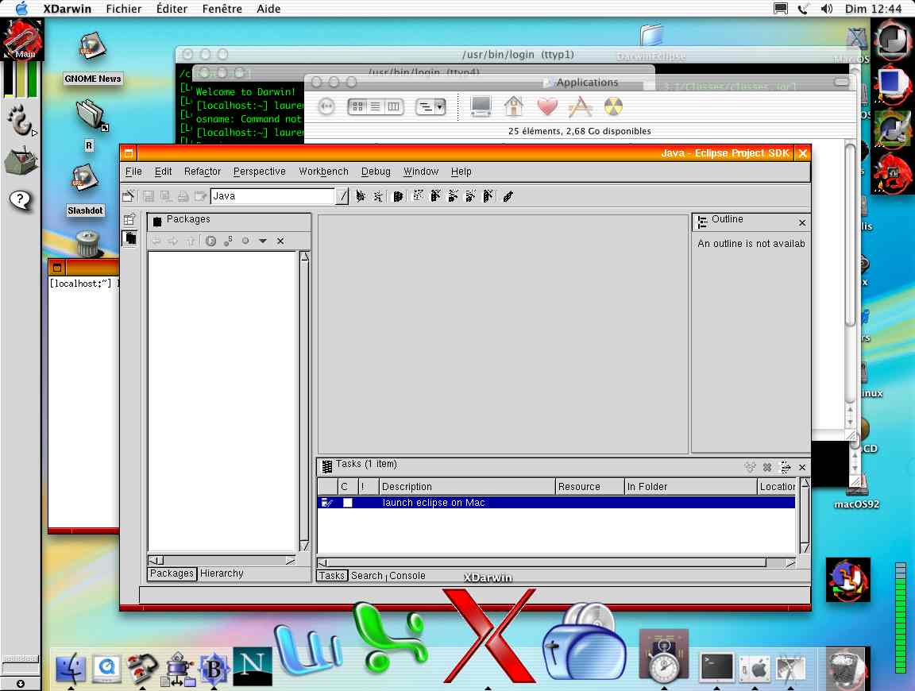Screen dimensions: 915x691
Task: Switch to the Hierarchy tab
Action: tap(222, 573)
